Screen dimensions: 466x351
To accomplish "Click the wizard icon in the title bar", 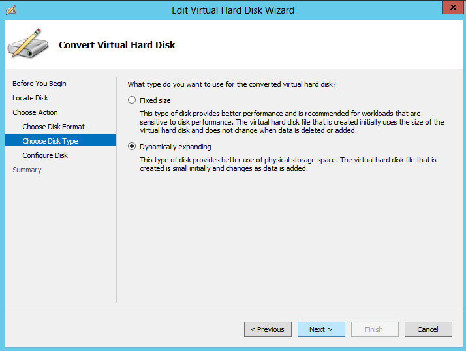I will pyautogui.click(x=11, y=10).
